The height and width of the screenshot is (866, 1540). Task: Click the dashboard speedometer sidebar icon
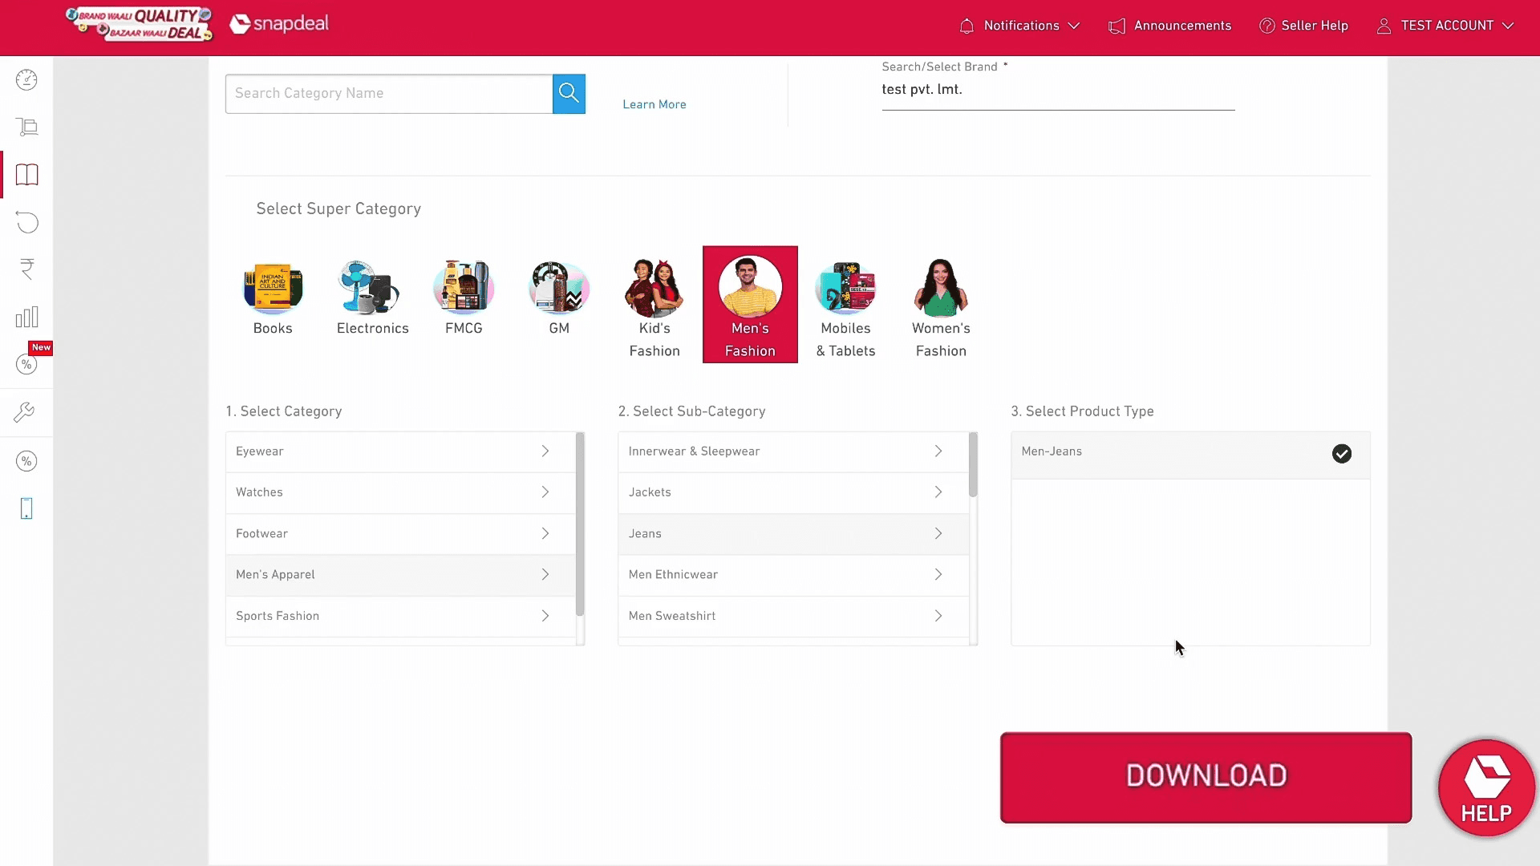pos(26,80)
